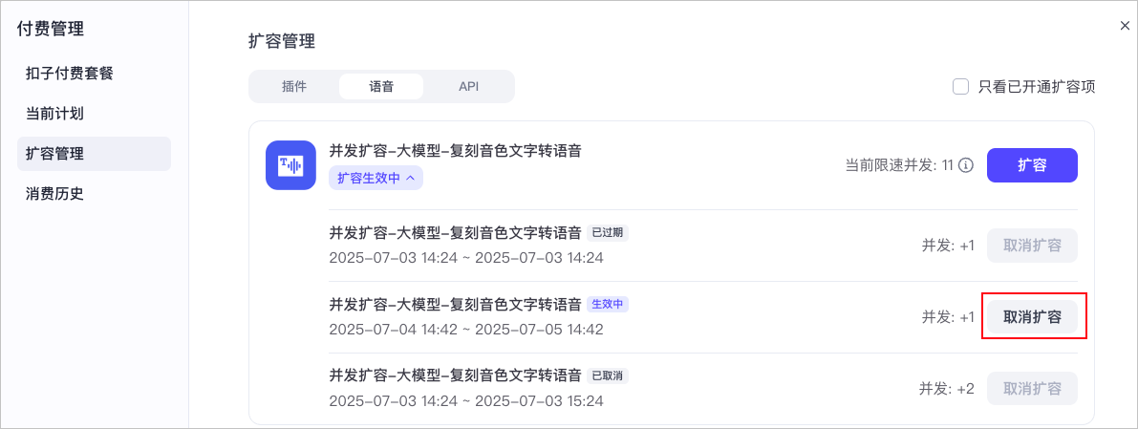Click the 已过期 status badge
Screen dimensions: 1138x429
[608, 232]
